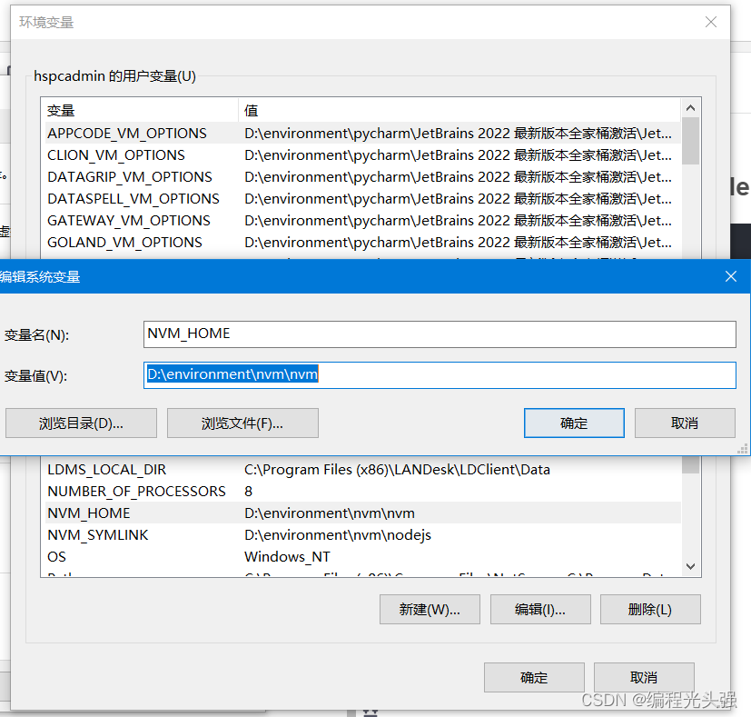
Task: Select NVM_HOME row in system variables list
Action: [362, 513]
